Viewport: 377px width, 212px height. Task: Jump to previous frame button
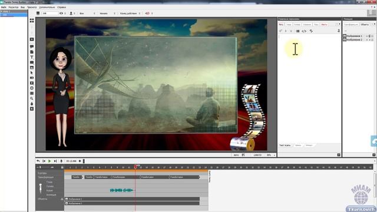point(44,161)
